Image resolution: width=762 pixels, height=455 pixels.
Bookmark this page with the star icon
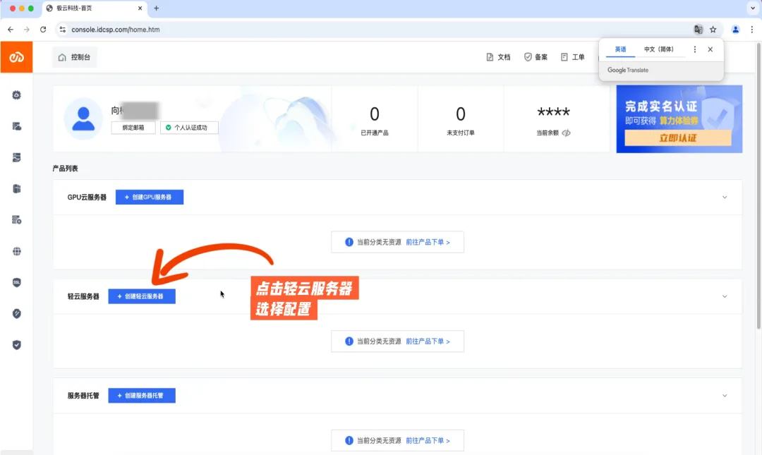point(713,30)
